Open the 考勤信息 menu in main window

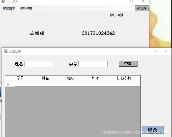tap(9, 8)
